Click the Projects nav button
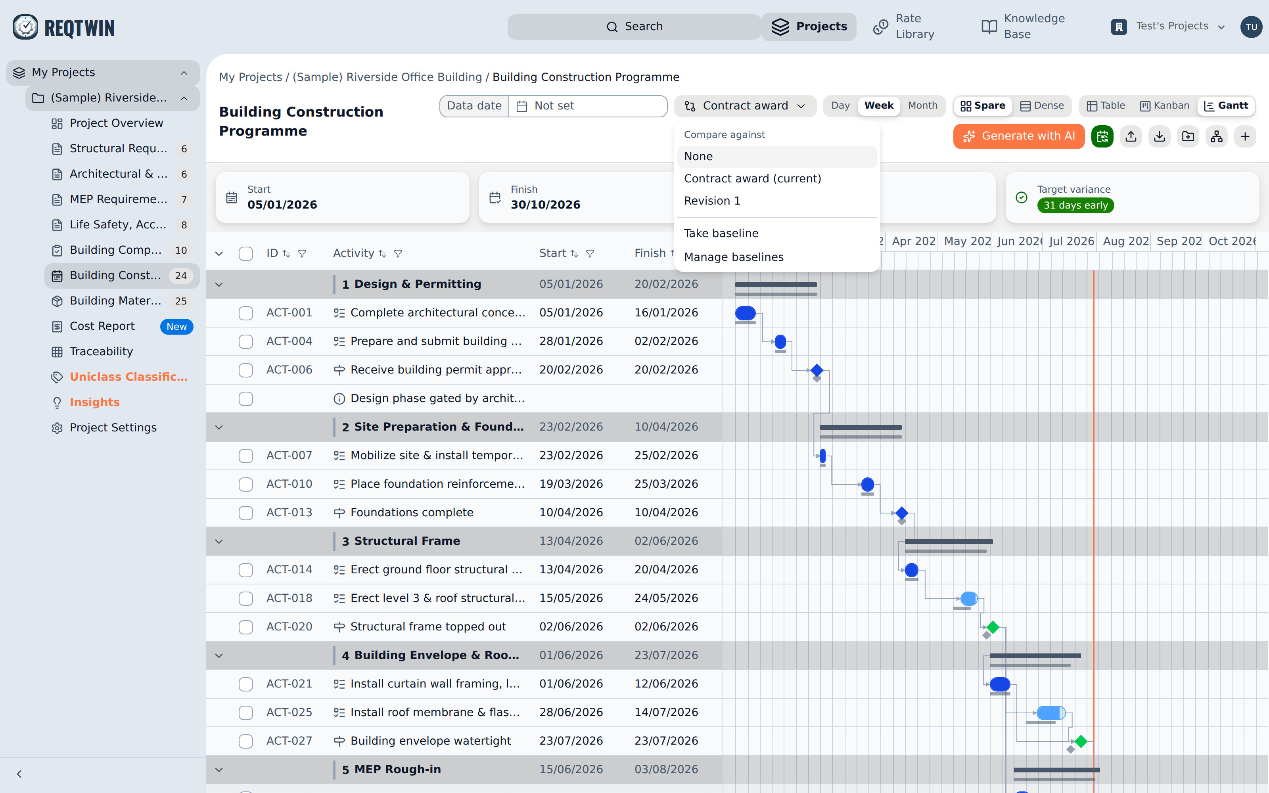Image resolution: width=1269 pixels, height=793 pixels. [809, 27]
